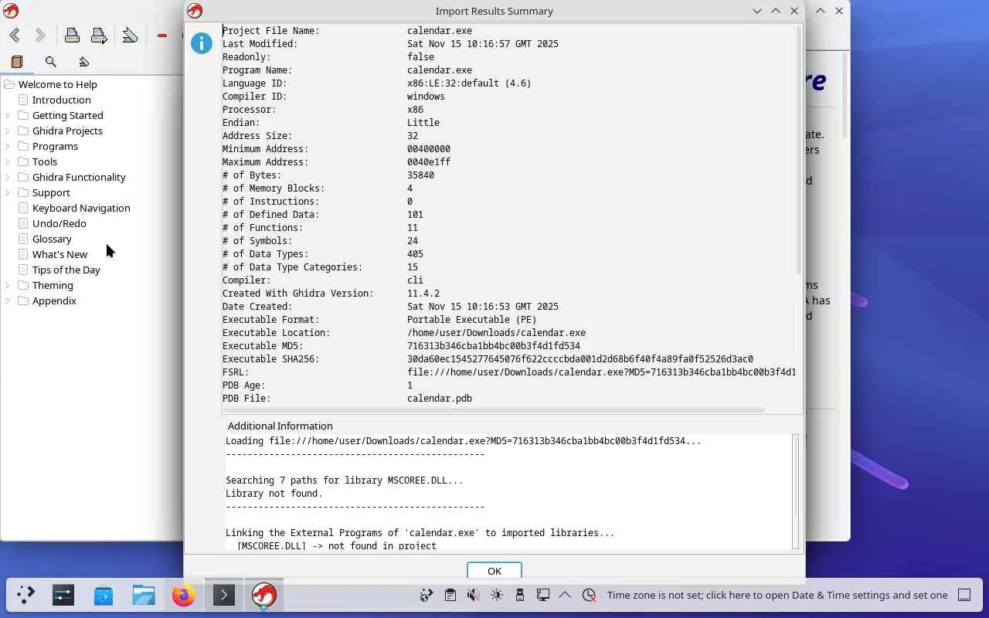
Task: Expand the Support help topic
Action: point(8,192)
